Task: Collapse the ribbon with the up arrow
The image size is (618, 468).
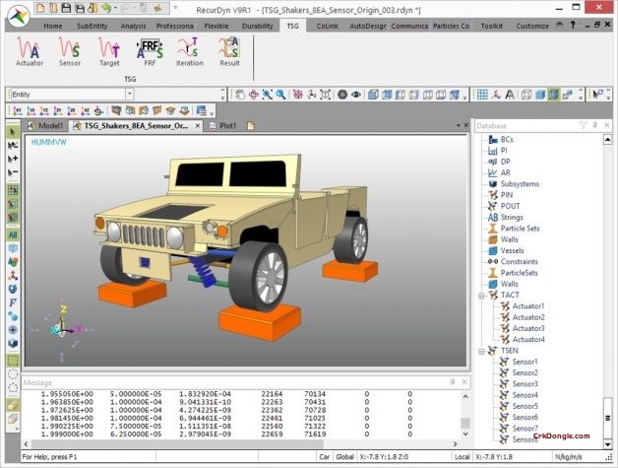Action: [559, 26]
